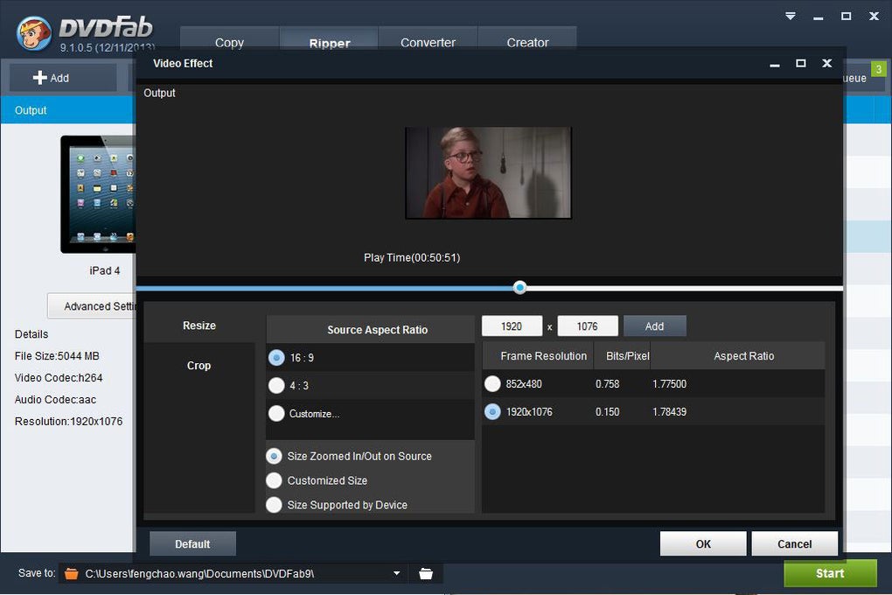This screenshot has height=595, width=892.
Task: Choose the Customize... aspect ratio option
Action: pos(276,413)
